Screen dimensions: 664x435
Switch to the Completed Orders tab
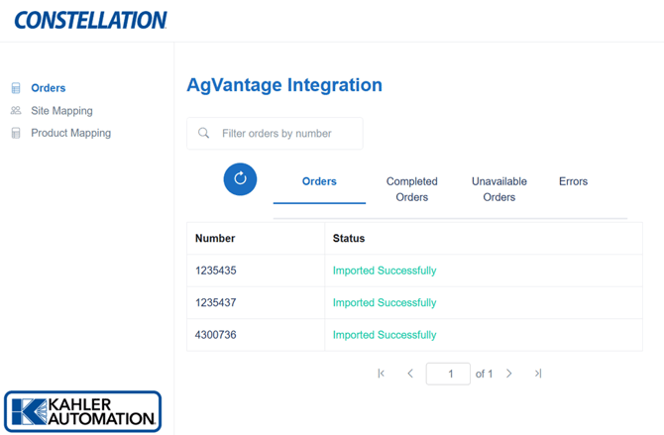click(411, 189)
